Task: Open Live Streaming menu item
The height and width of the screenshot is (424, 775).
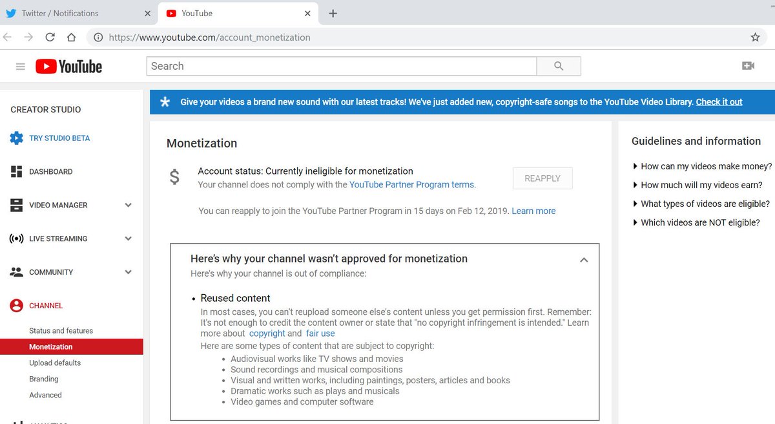Action: click(58, 239)
